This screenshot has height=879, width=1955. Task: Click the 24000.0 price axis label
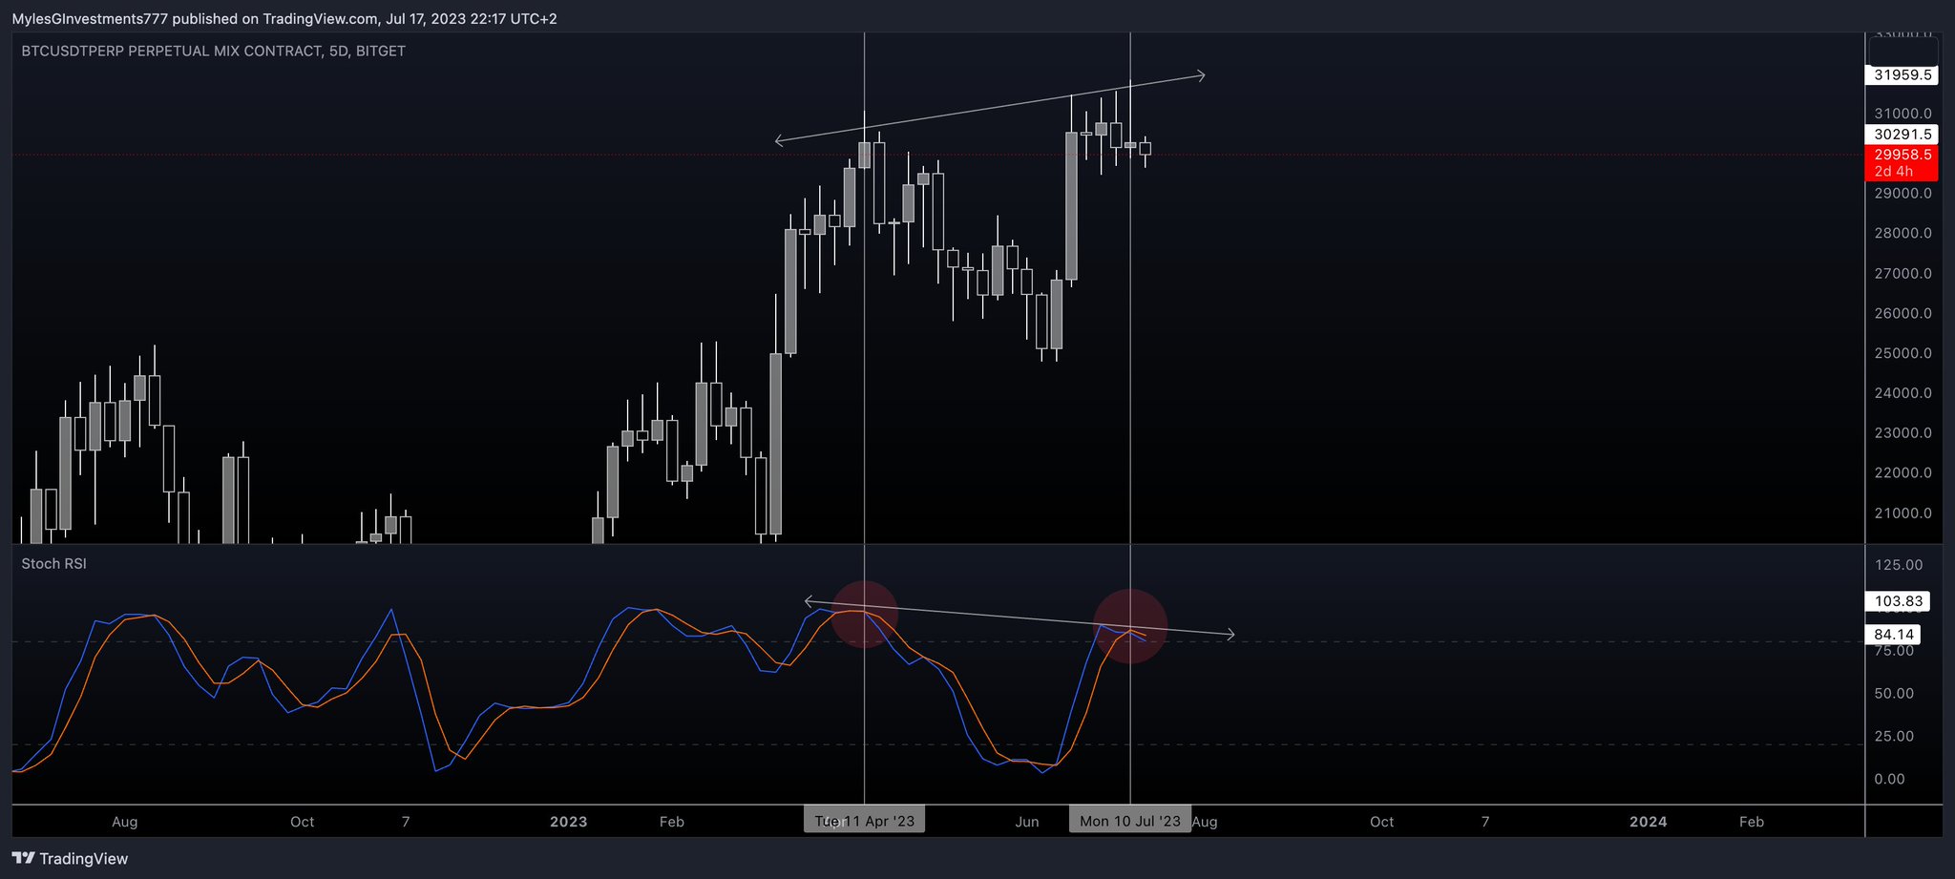[1902, 393]
